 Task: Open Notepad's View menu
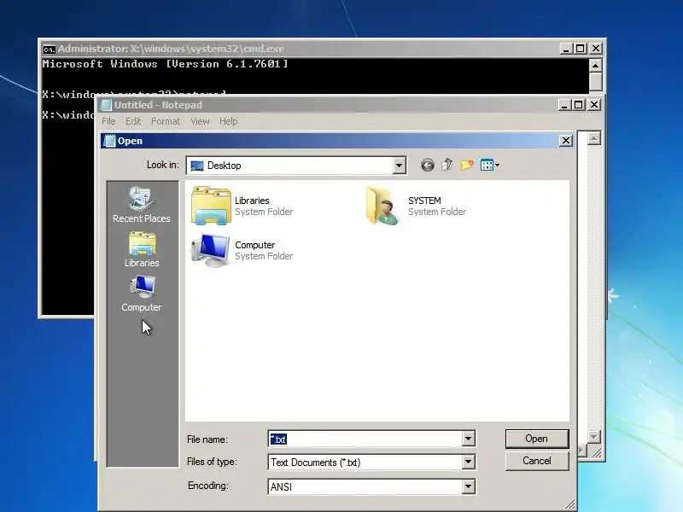pos(200,121)
